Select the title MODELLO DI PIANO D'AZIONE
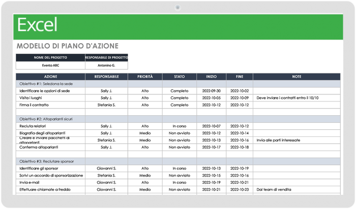This screenshot has width=356, height=209. (x=68, y=46)
